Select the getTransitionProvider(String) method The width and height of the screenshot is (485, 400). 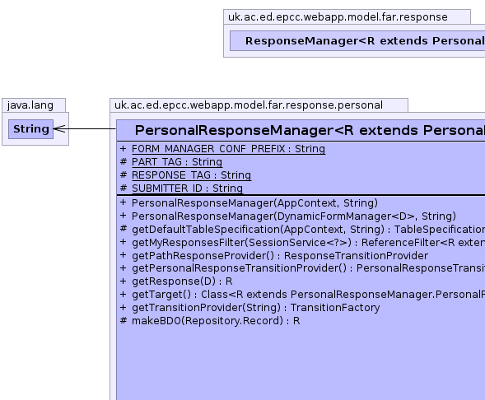pyautogui.click(x=250, y=308)
